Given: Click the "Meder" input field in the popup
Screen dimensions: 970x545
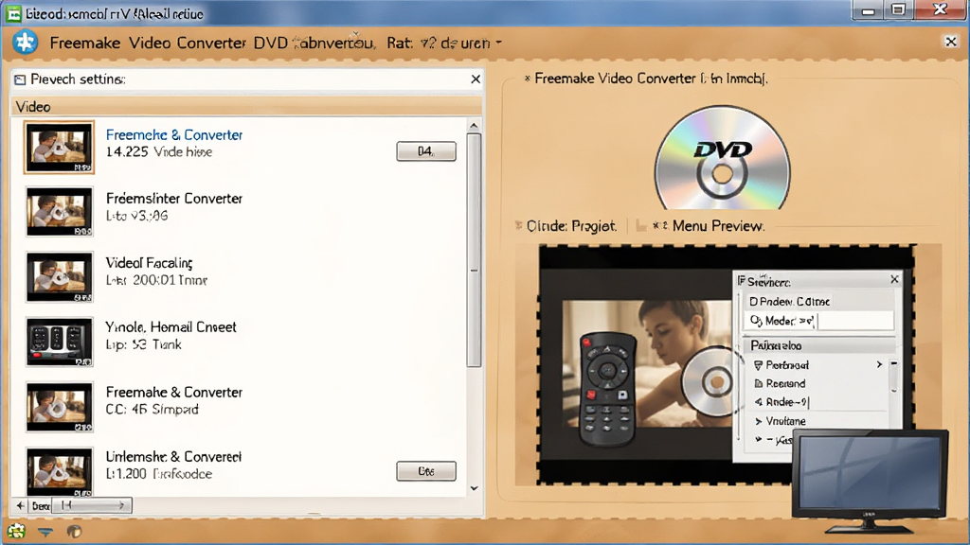Looking at the screenshot, I should point(817,321).
